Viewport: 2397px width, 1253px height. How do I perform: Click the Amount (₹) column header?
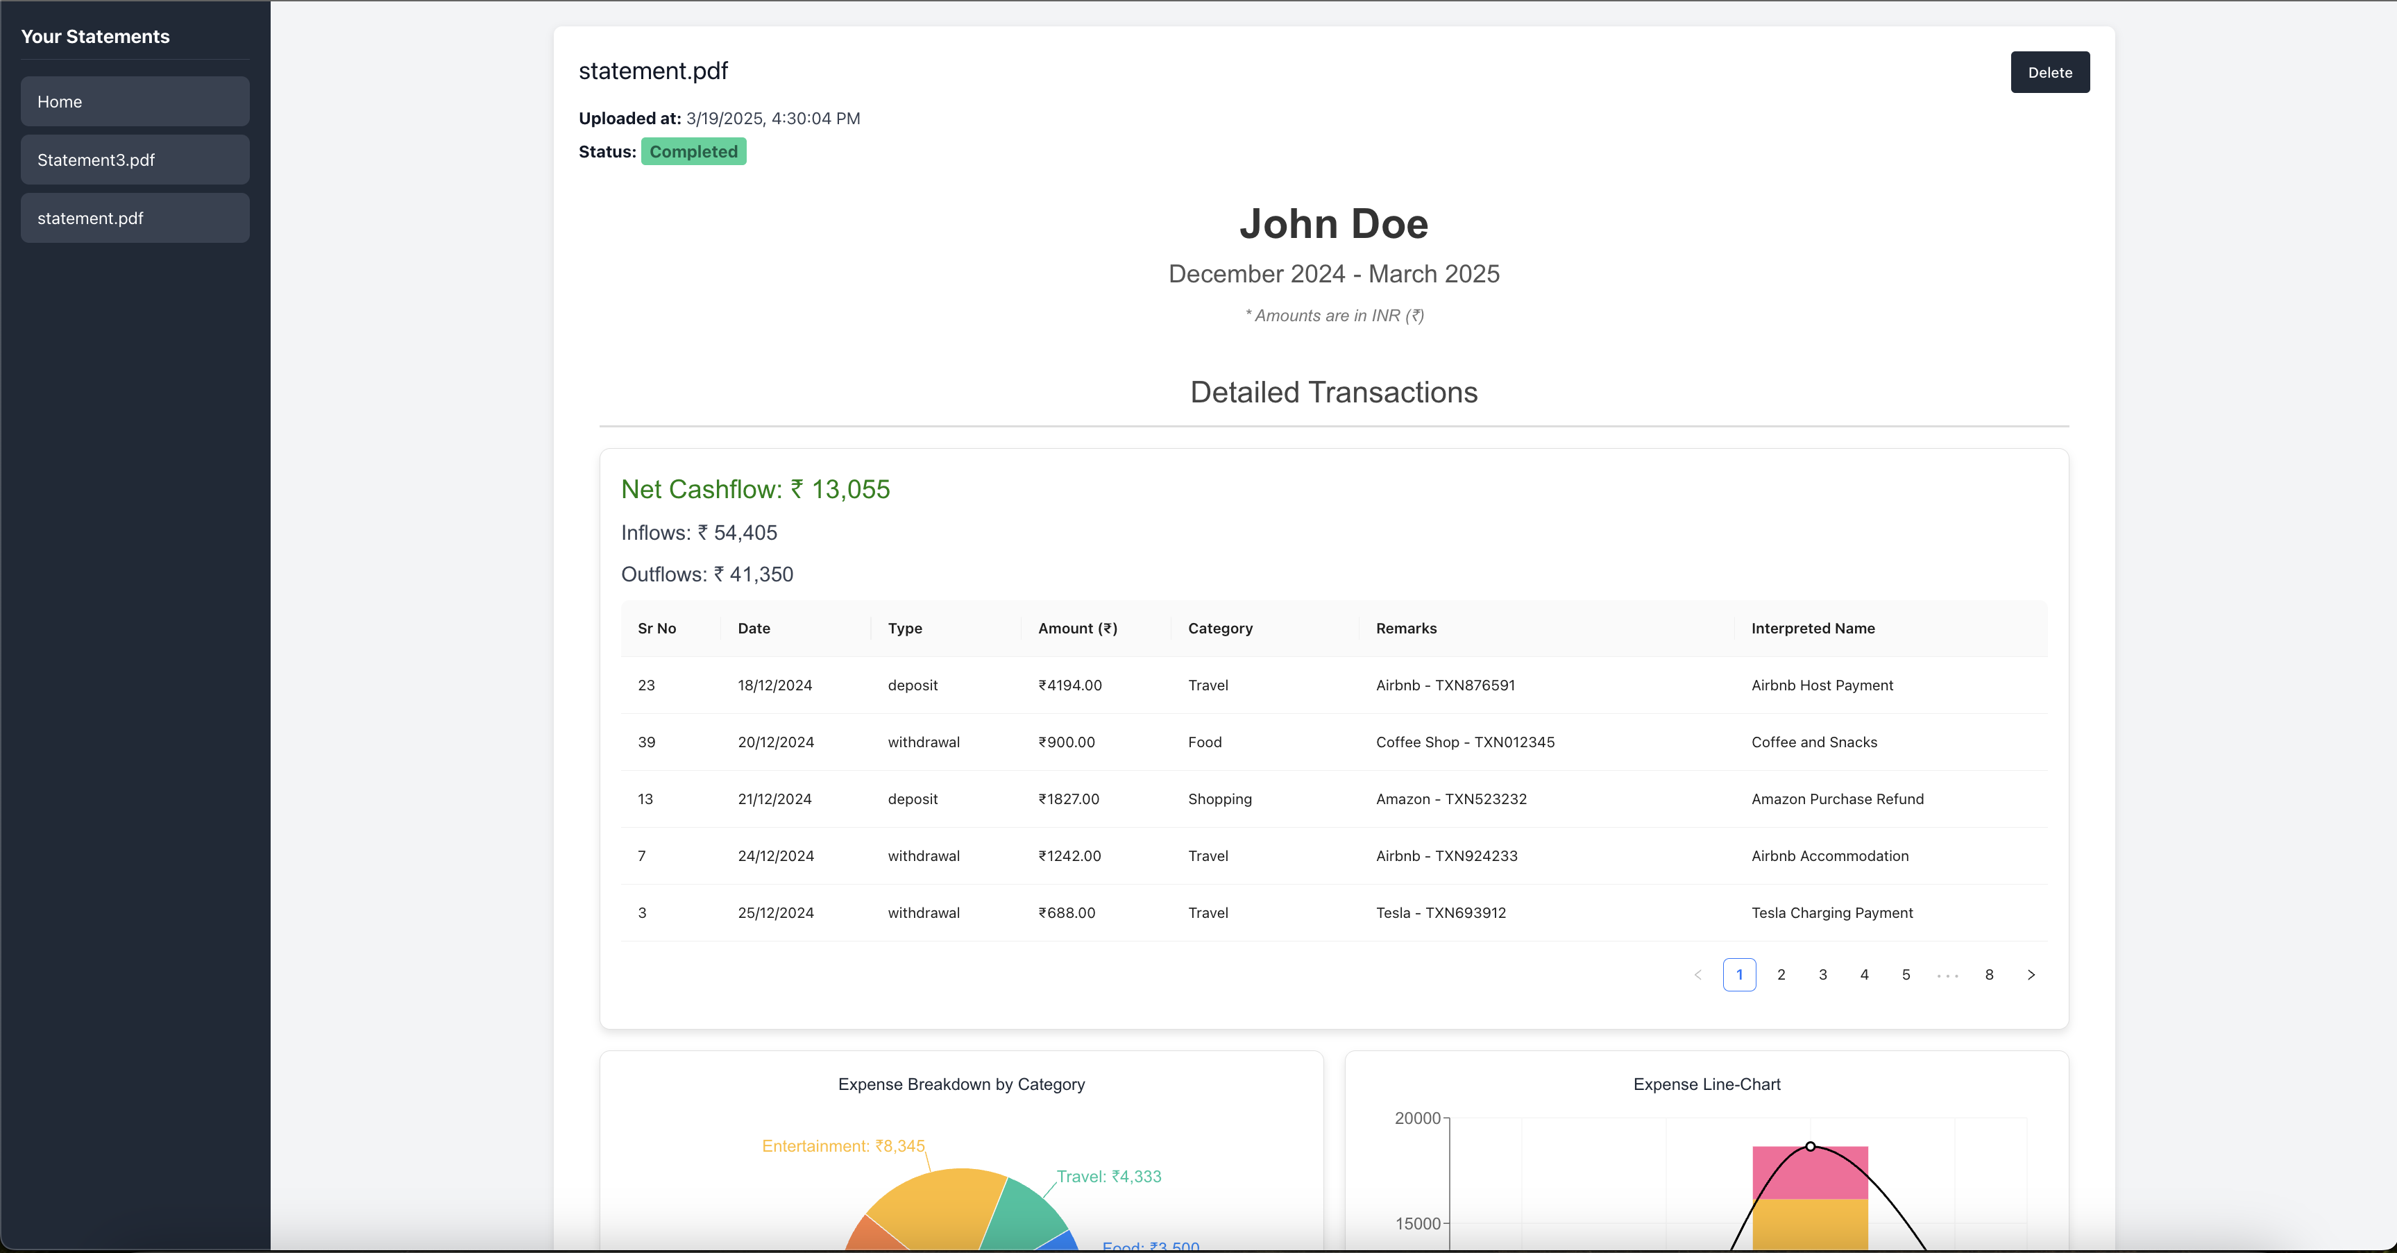pyautogui.click(x=1076, y=628)
